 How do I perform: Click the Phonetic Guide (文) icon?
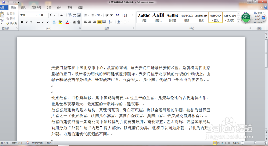click(74, 15)
